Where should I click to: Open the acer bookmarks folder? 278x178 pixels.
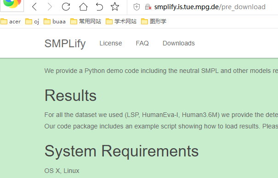[11, 22]
